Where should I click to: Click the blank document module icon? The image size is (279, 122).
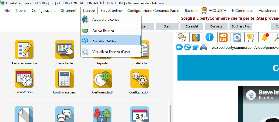tap(24, 114)
